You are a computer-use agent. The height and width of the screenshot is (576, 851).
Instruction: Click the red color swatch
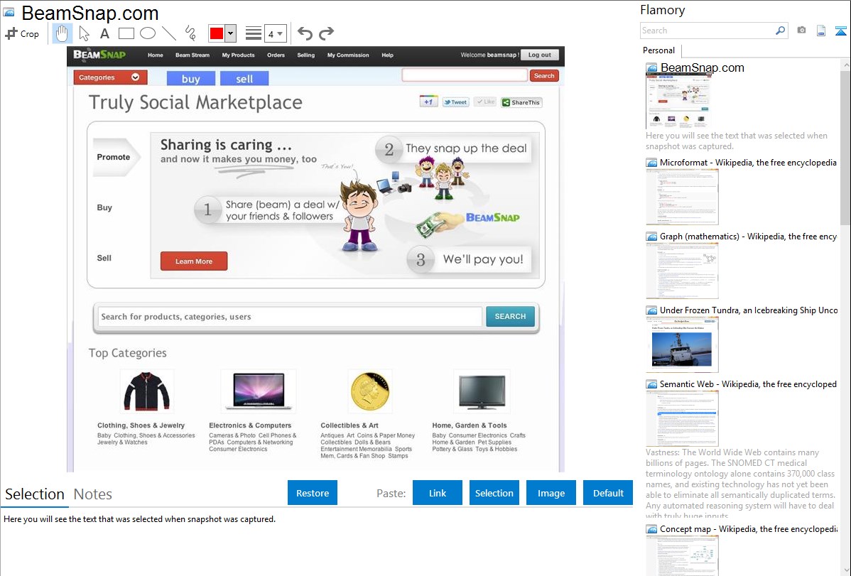217,33
